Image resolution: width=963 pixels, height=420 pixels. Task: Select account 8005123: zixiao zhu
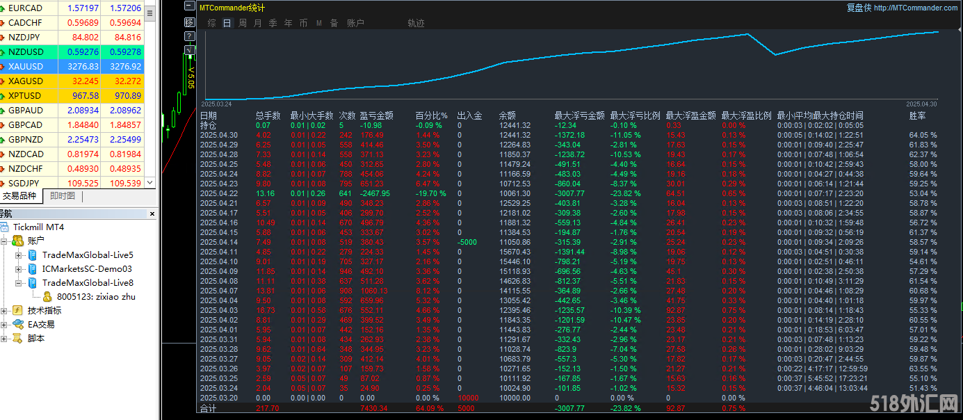[96, 297]
